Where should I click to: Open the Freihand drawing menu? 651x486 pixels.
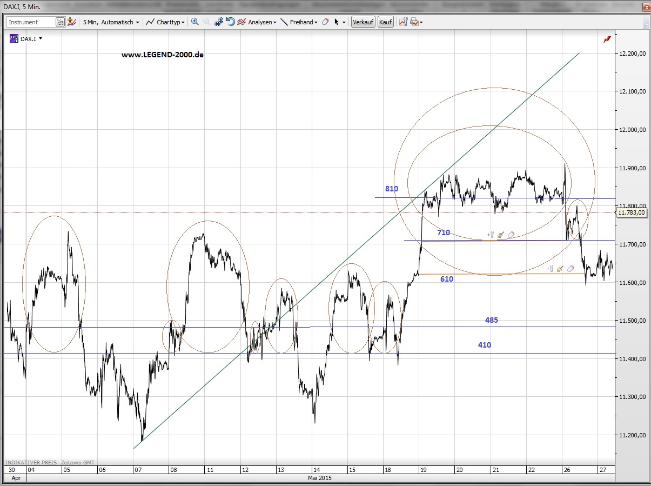tap(302, 22)
